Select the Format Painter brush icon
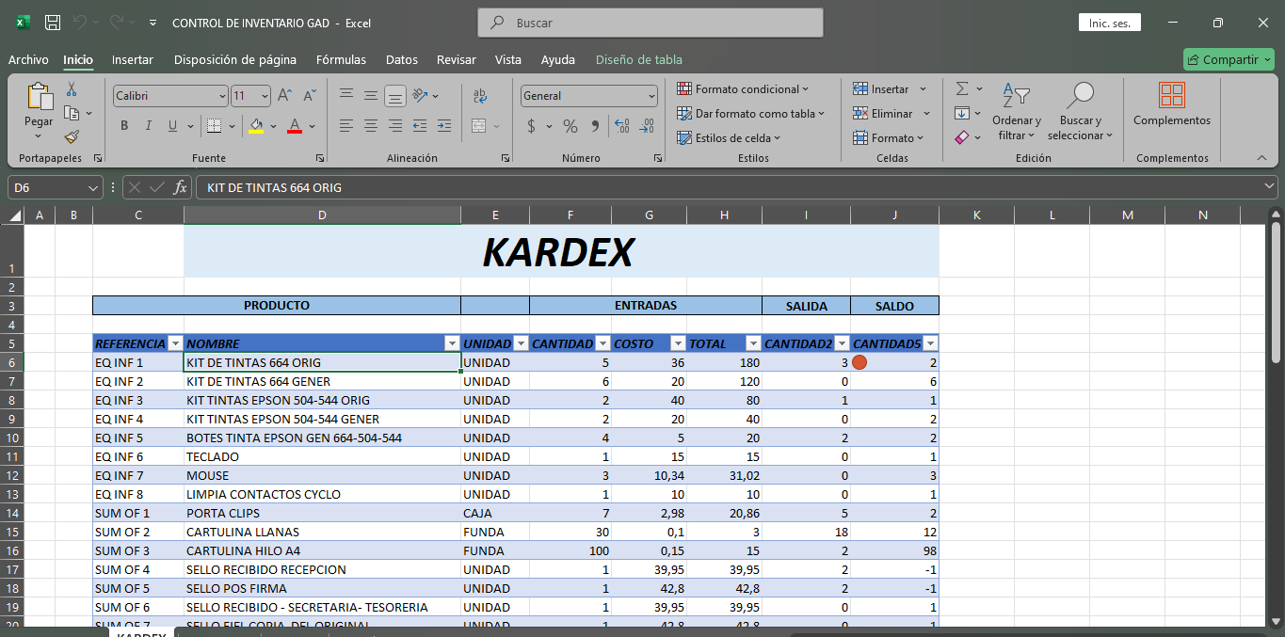Viewport: 1285px width, 637px height. coord(72,136)
